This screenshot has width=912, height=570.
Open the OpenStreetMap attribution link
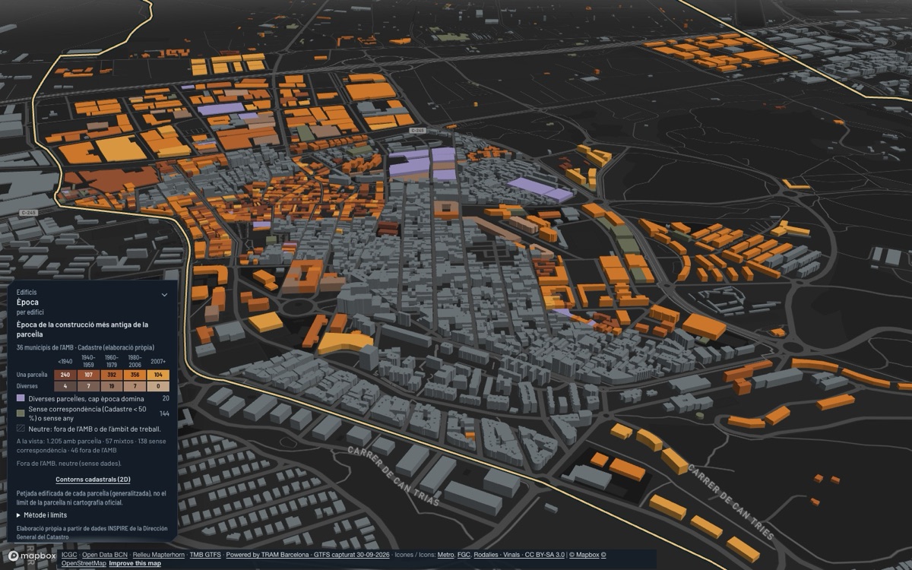click(84, 563)
